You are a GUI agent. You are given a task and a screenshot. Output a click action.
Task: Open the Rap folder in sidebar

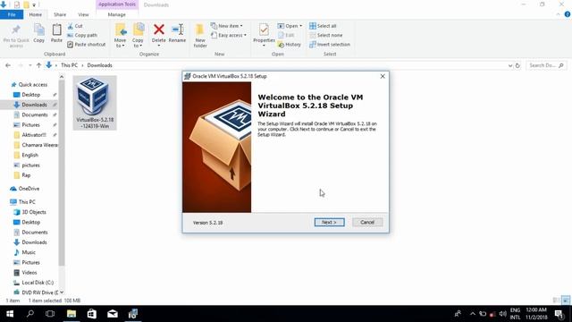click(26, 175)
